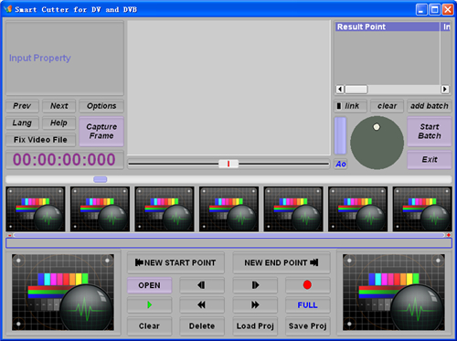Click the fast rewind double-arrow button
Viewport: 457px width, 341px height.
202,304
